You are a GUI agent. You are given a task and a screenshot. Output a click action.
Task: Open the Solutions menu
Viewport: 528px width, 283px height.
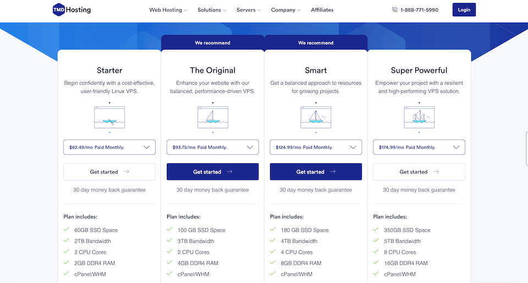coord(212,10)
